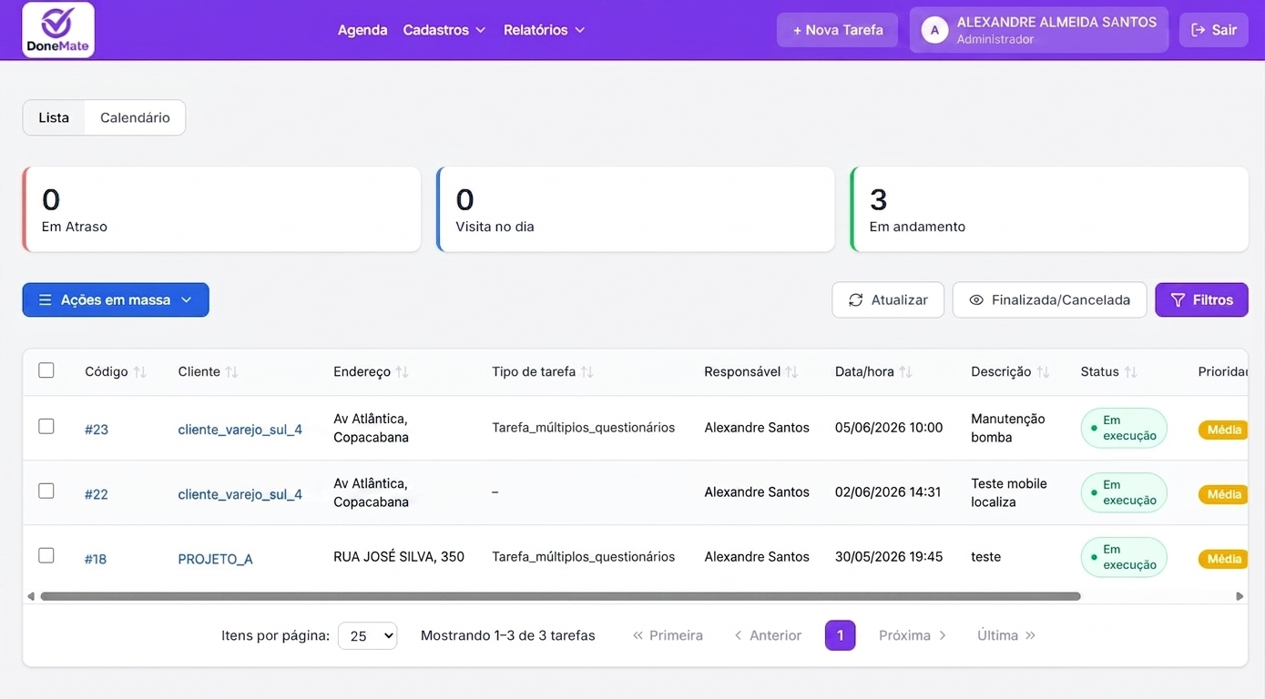Open task code #23 link
This screenshot has height=699, width=1265.
click(x=97, y=430)
